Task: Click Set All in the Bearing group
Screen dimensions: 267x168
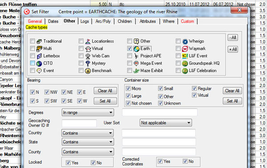Action: coord(105,101)
